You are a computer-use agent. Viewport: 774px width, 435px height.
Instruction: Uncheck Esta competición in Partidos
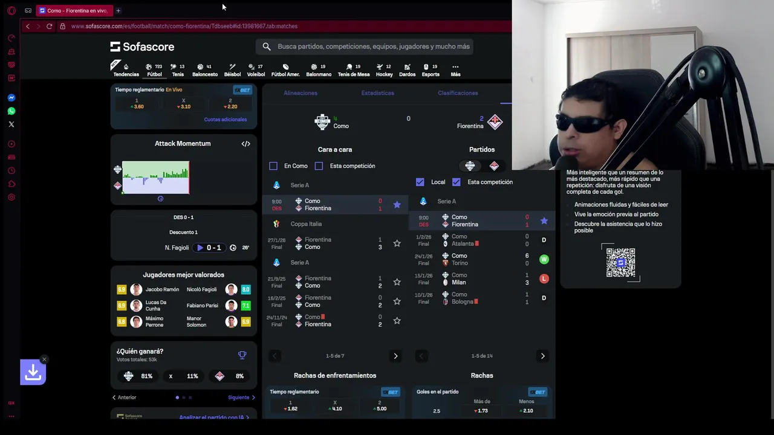457,182
